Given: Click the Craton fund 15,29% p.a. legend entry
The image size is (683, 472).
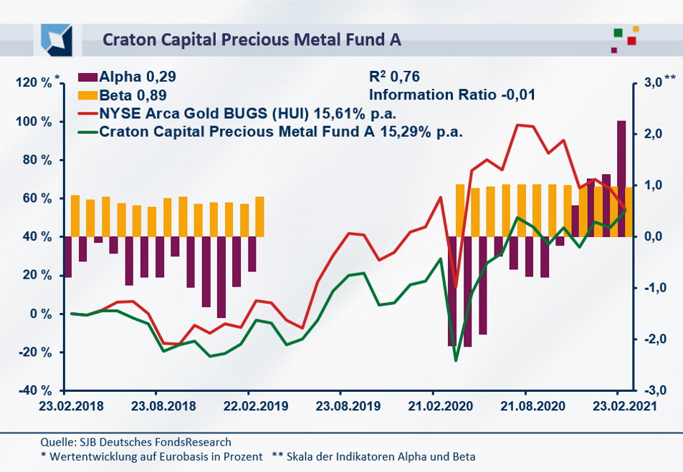Looking at the screenshot, I should pos(280,132).
